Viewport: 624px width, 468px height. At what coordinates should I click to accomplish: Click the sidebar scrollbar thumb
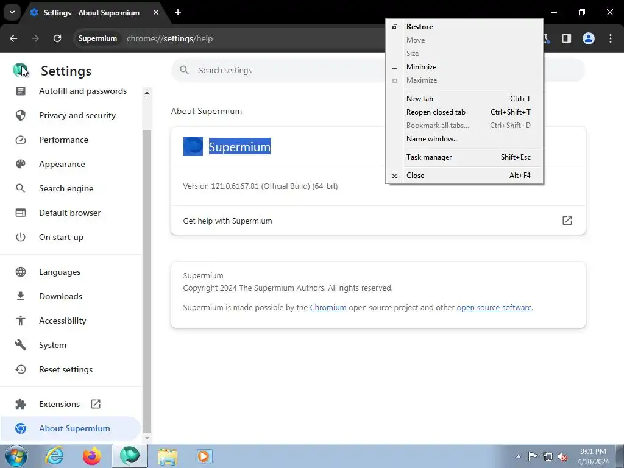tap(147, 281)
